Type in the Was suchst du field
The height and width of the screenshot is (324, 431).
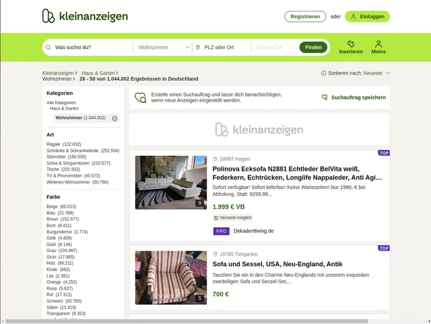(91, 48)
